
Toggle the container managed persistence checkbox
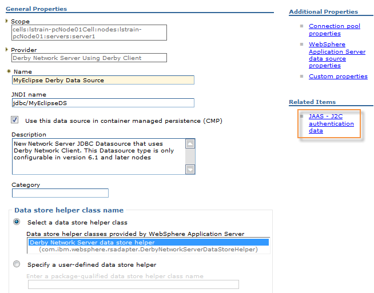tap(15, 120)
